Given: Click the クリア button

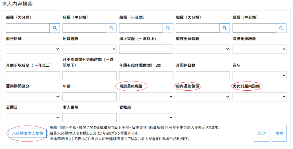Looking at the screenshot, I should click(262, 133).
